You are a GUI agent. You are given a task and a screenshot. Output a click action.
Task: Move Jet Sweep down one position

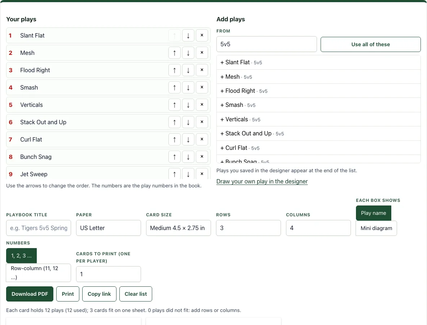188,174
